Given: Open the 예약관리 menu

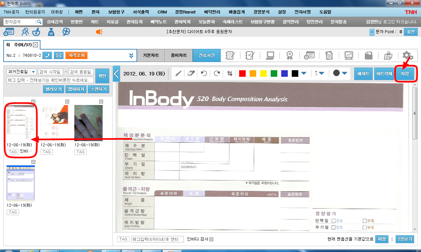Looking at the screenshot, I should [x=212, y=12].
